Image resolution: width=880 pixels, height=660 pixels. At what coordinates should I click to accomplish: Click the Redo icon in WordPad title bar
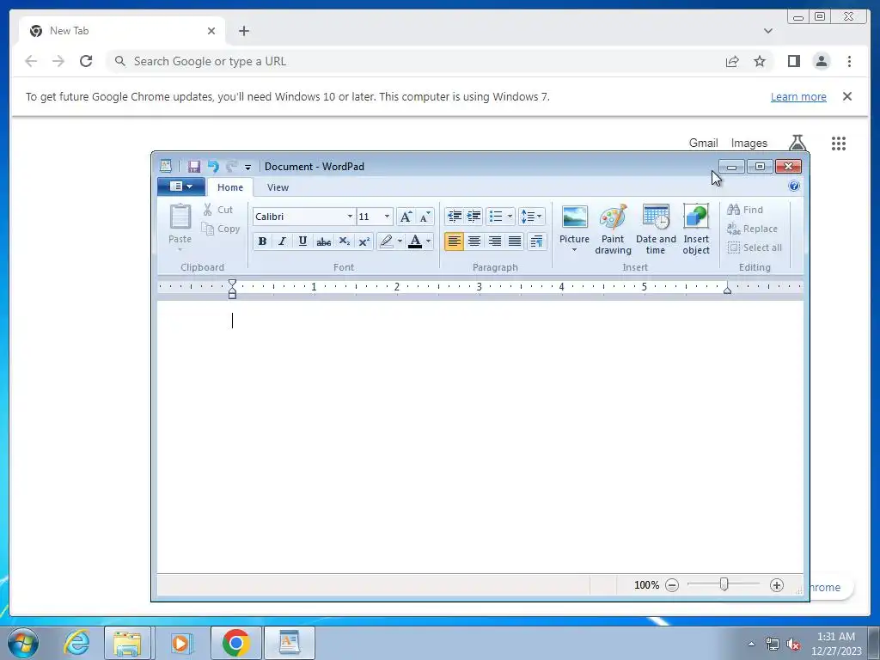click(x=231, y=166)
